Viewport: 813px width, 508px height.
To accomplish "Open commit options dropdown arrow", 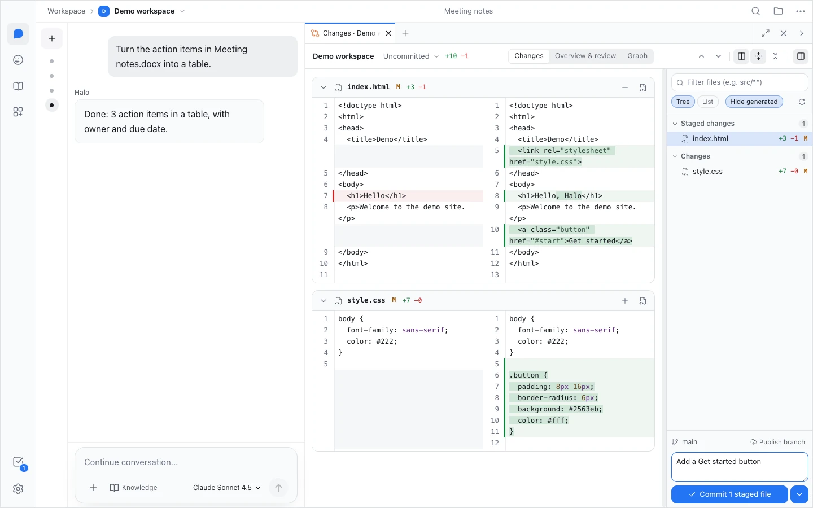I will [x=799, y=494].
